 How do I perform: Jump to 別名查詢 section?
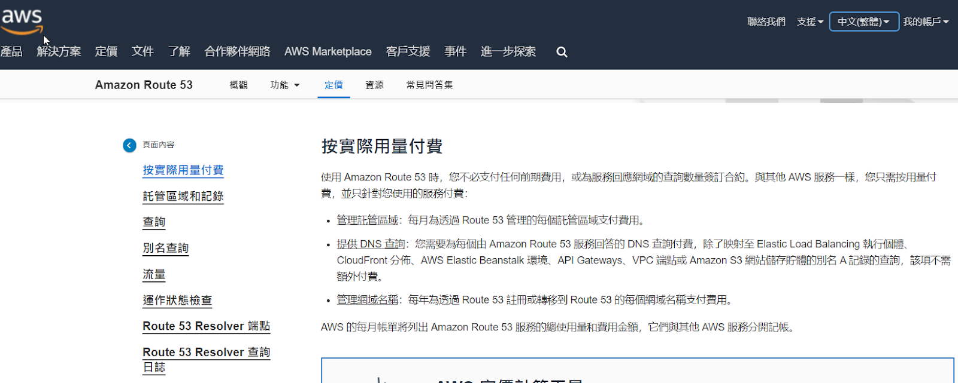click(x=166, y=248)
